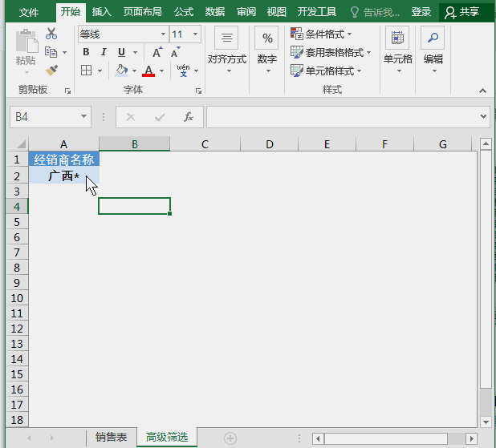Add a new sheet with plus
The image size is (496, 448).
(230, 438)
